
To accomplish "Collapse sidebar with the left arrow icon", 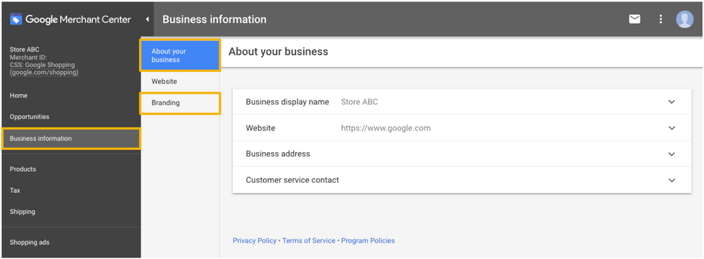I will point(147,19).
